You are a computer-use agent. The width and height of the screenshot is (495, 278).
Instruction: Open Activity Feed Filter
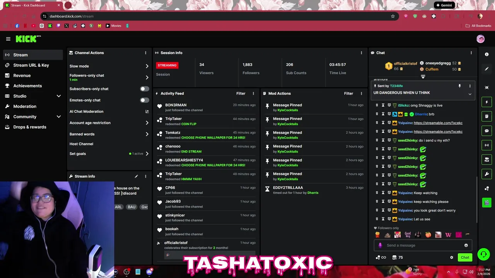pyautogui.click(x=241, y=93)
